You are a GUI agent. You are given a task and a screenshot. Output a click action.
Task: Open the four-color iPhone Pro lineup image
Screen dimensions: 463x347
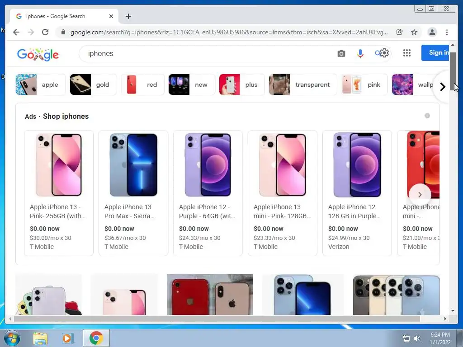[396, 295]
